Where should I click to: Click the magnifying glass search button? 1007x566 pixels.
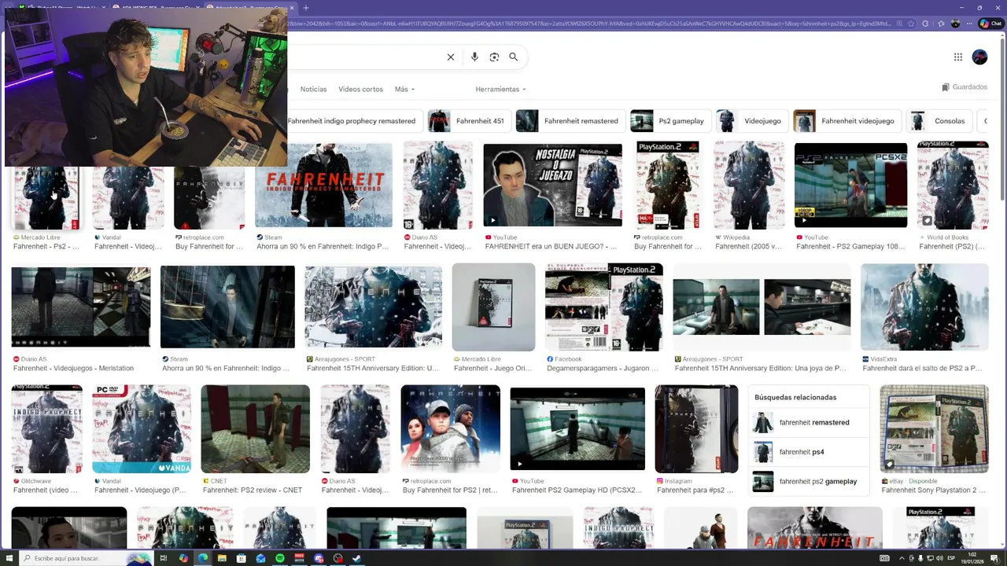click(513, 57)
